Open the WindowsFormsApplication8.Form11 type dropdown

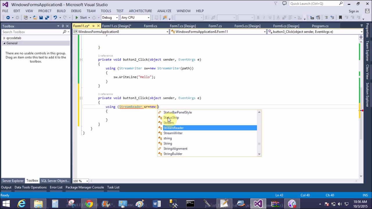pyautogui.click(x=265, y=32)
